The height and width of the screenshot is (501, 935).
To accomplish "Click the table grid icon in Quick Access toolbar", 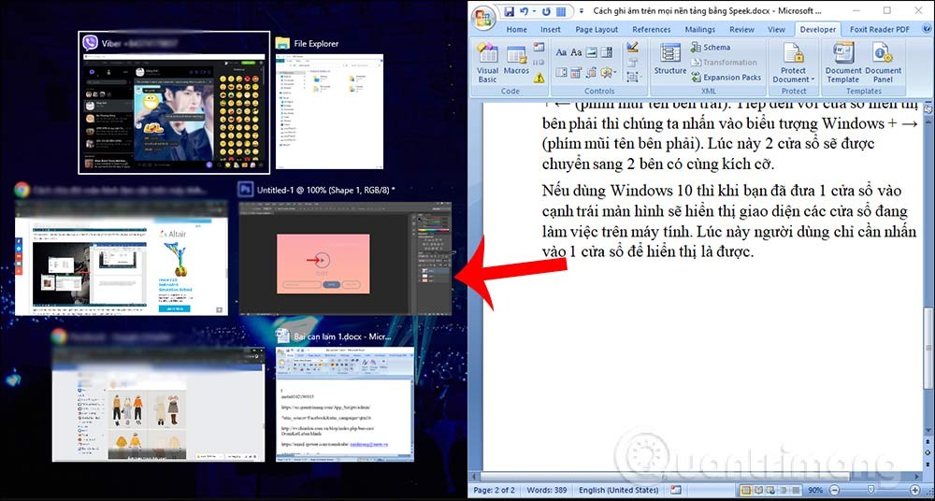I will (x=561, y=11).
